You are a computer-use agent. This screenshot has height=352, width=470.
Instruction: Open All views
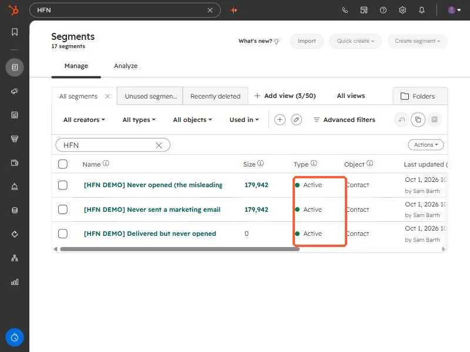click(351, 96)
